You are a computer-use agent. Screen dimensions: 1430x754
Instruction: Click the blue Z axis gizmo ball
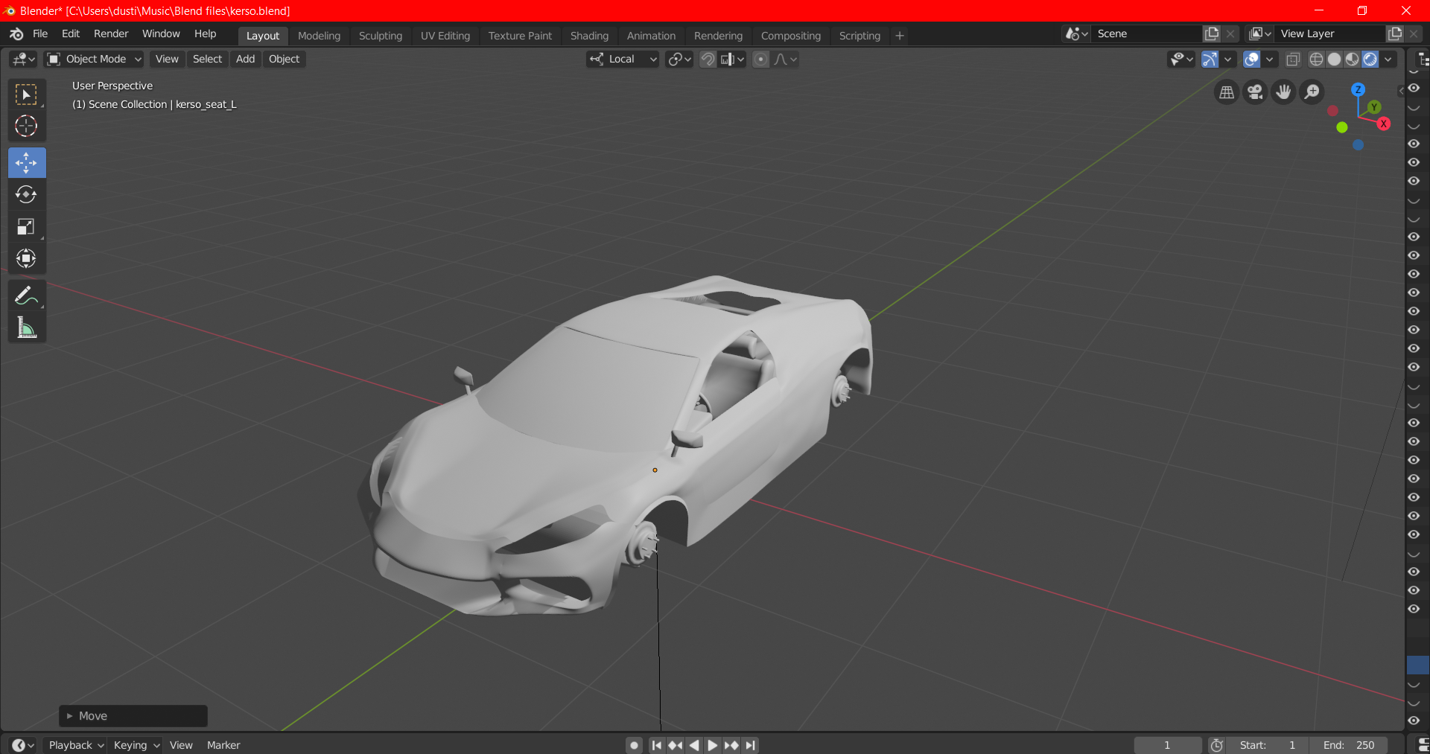coord(1358,89)
